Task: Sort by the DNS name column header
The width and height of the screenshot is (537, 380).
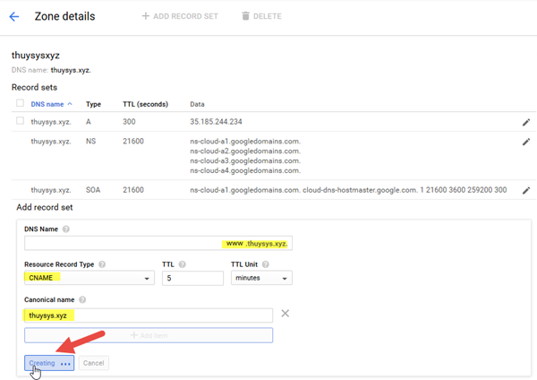Action: (x=47, y=104)
